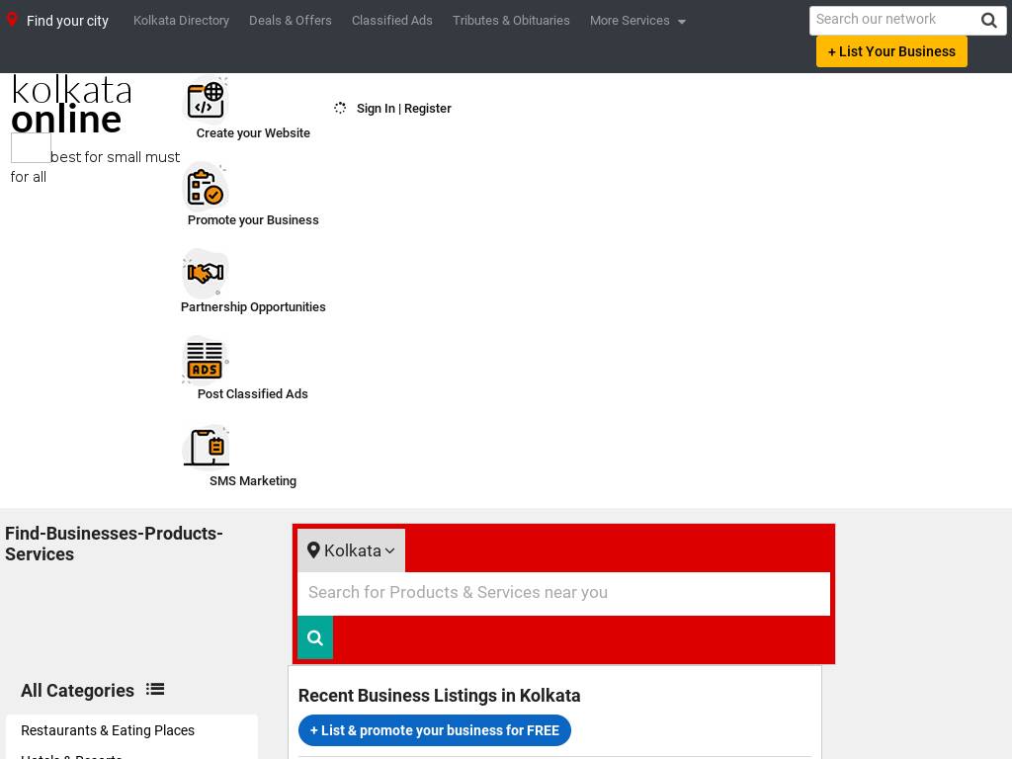Toggle the All Categories list icon
This screenshot has height=759, width=1012.
(x=155, y=690)
